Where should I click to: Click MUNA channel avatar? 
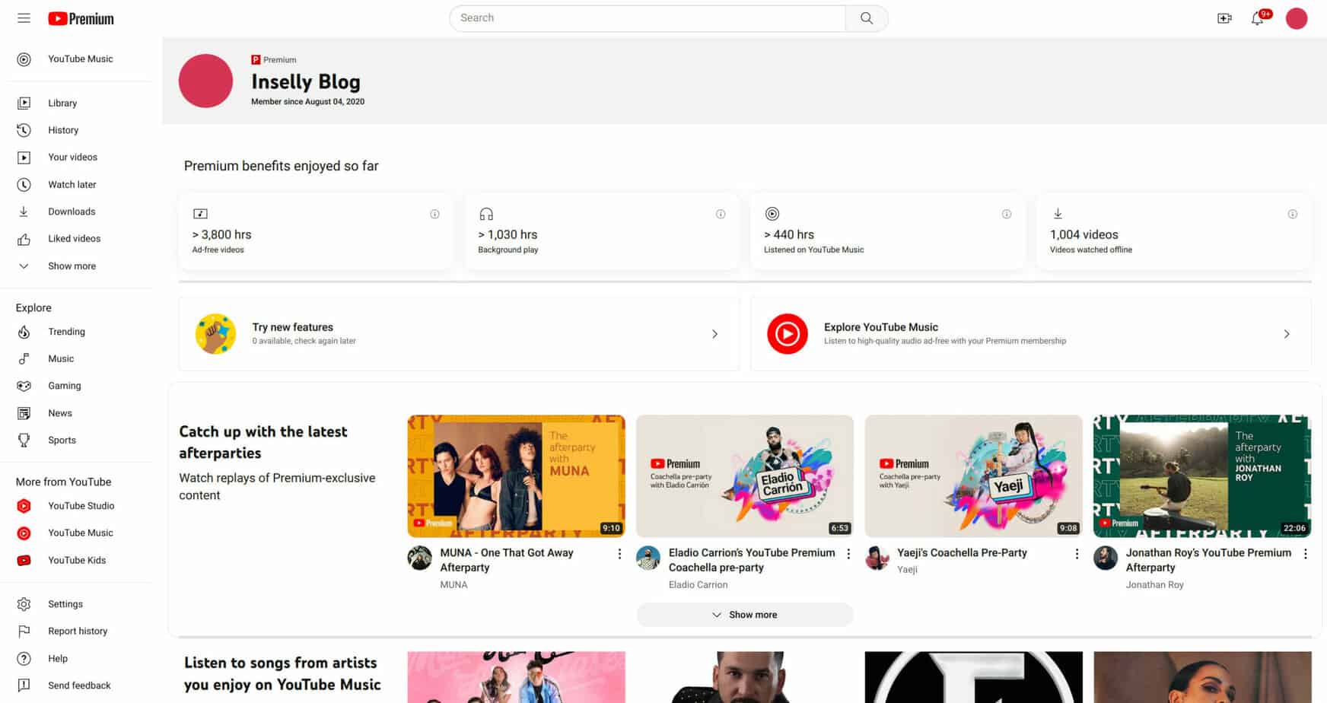(419, 558)
